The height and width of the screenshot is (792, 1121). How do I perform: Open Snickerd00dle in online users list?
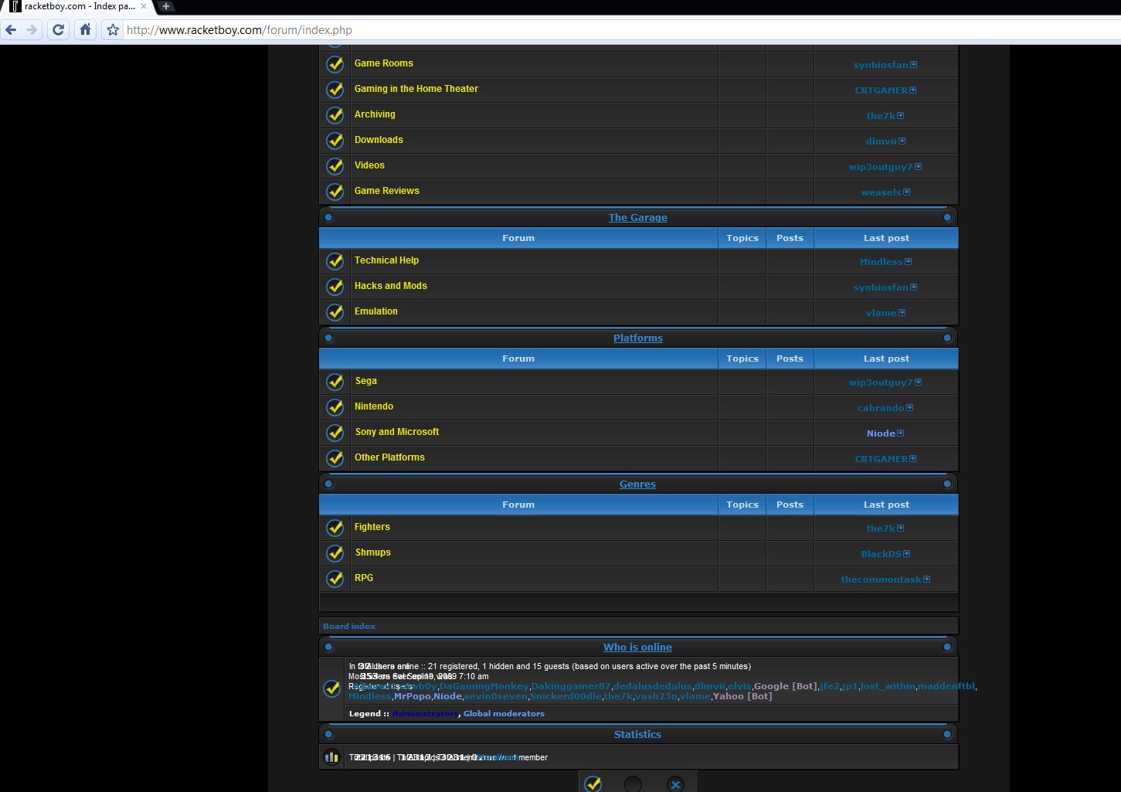[566, 696]
